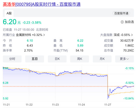Click the -0.15% percent axis label
136x108 pixels.
pyautogui.click(x=129, y=68)
